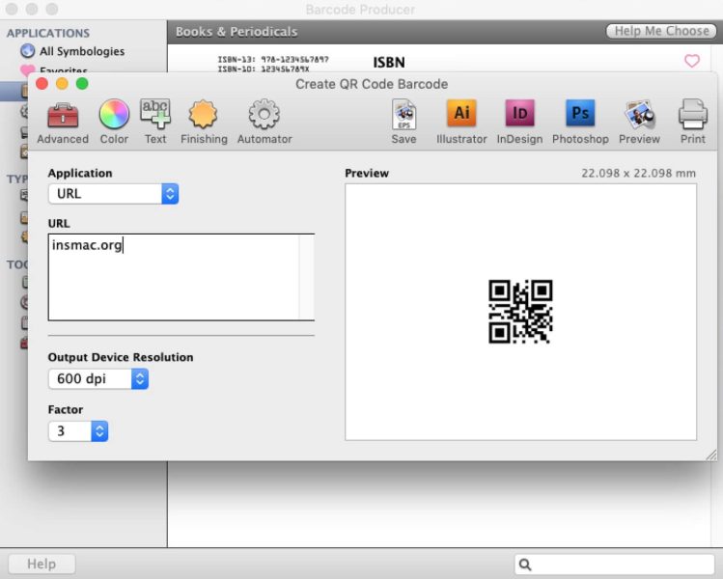Open the Application URL dropdown
The height and width of the screenshot is (579, 723).
click(114, 194)
